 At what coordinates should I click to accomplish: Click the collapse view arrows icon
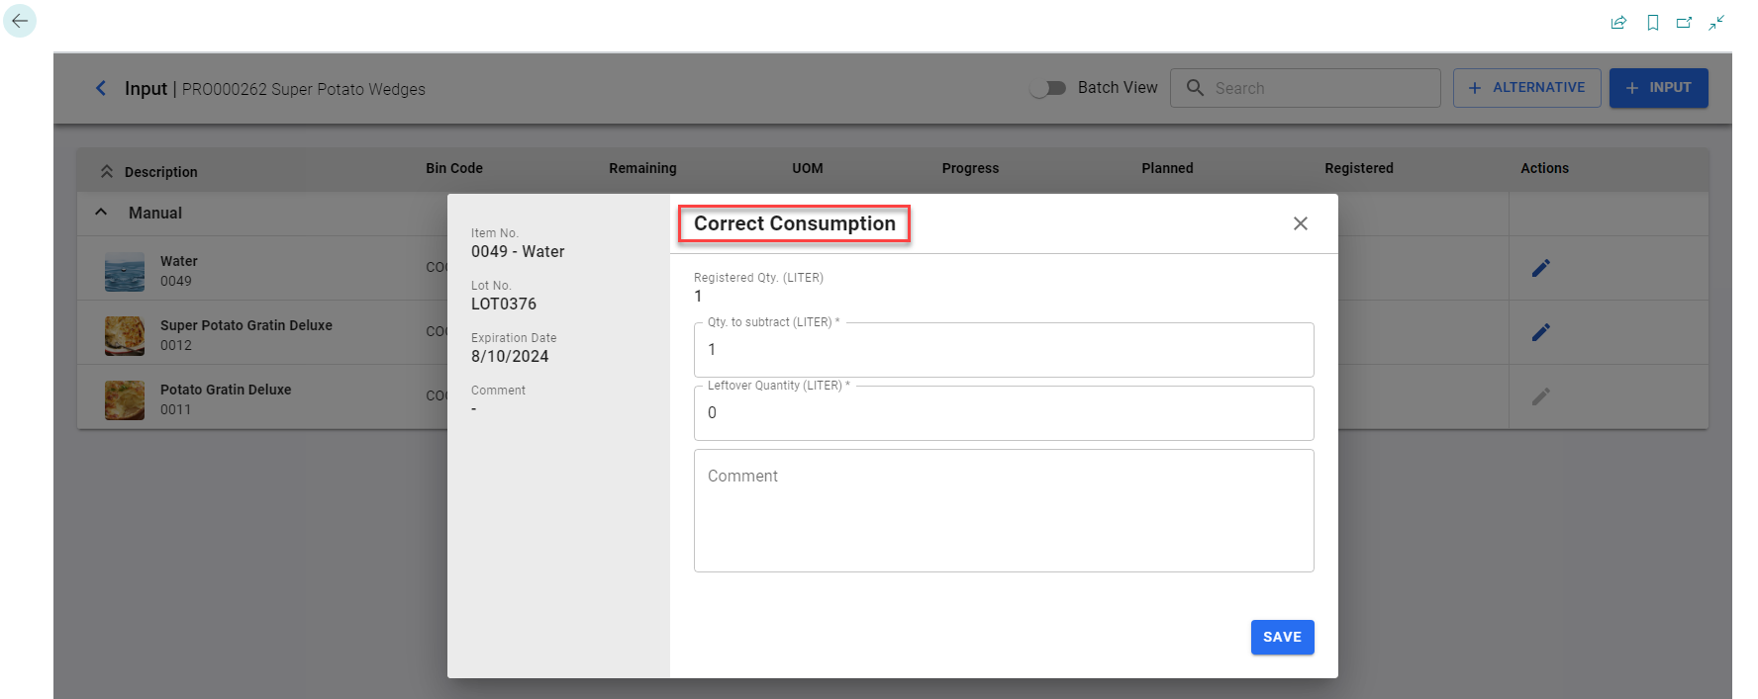coord(1716,22)
